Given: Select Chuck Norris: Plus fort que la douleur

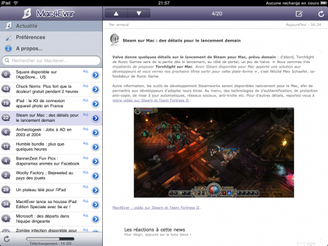Looking at the screenshot, I should click(x=47, y=89).
